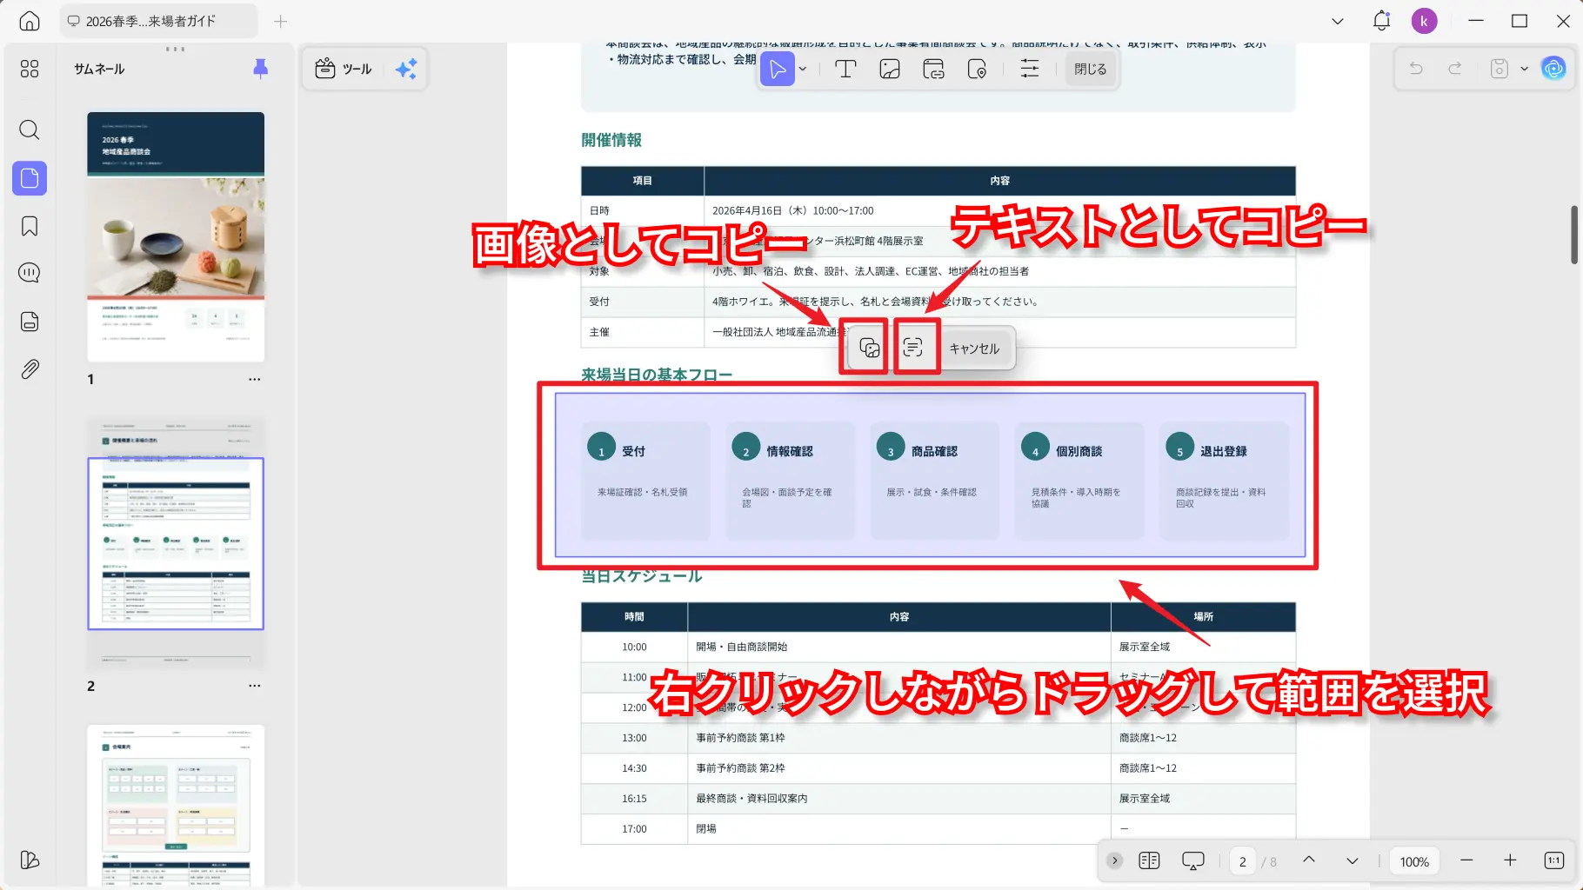Image resolution: width=1583 pixels, height=890 pixels.
Task: Pin the サムネール panel
Action: [260, 69]
